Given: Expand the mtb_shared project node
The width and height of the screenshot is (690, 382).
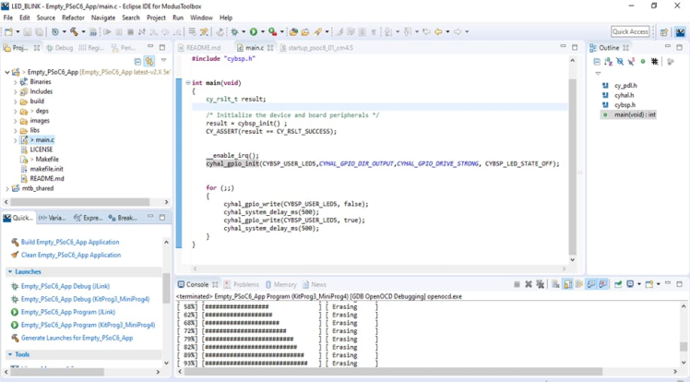Looking at the screenshot, I should 7,188.
